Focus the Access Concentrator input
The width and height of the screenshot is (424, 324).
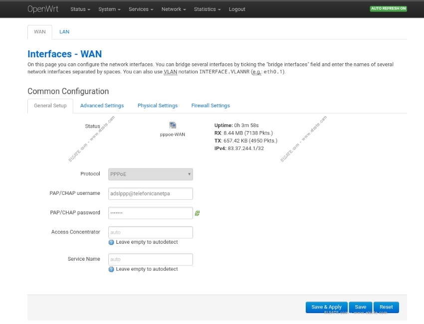pos(151,232)
